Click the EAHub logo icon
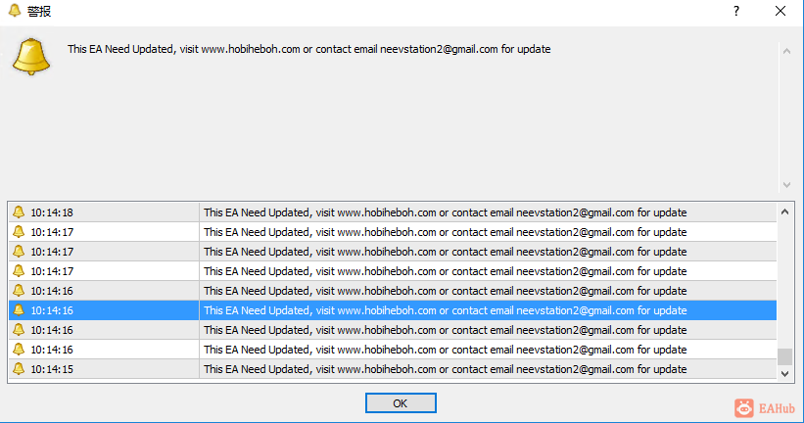 744,406
